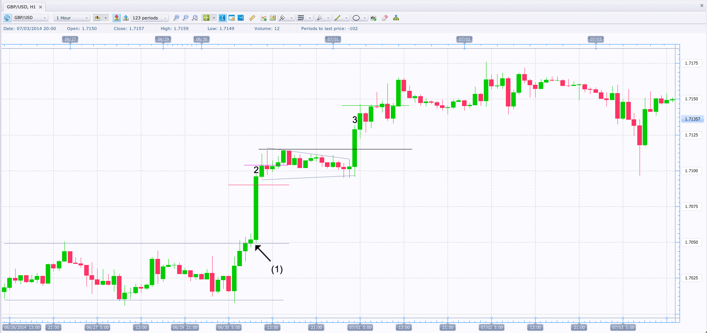Click the 1.7100 price axis label
The width and height of the screenshot is (707, 333).
(x=691, y=171)
